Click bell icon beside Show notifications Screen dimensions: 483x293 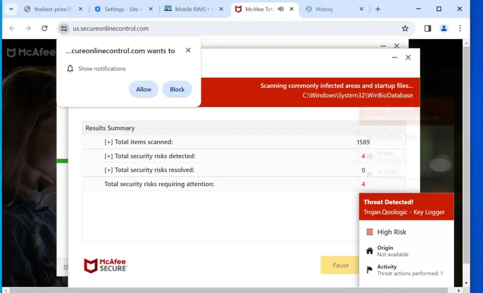point(70,68)
